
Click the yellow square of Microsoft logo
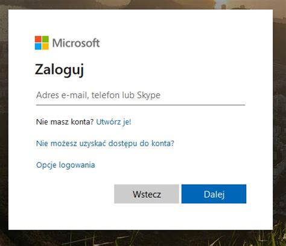(x=45, y=46)
